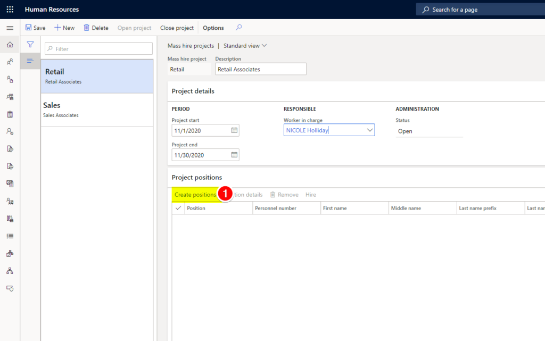The image size is (545, 341).
Task: Open the plain org chart sidebar icon
Action: coord(10,271)
